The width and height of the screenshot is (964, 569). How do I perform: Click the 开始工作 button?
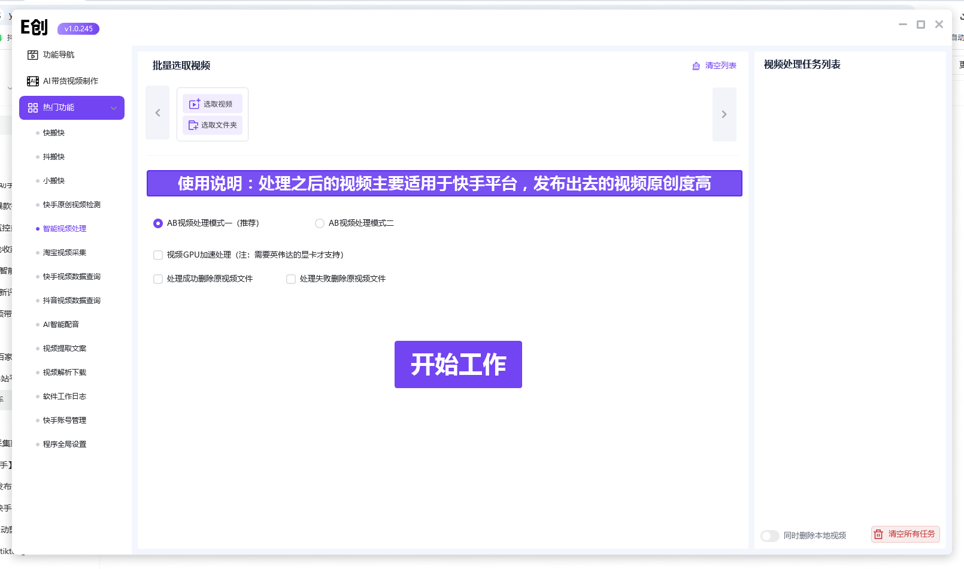click(458, 365)
